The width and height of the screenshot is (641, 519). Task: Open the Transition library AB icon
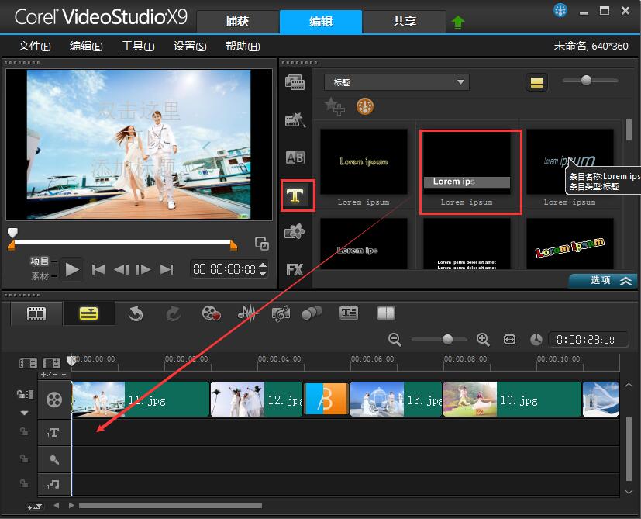(x=295, y=157)
